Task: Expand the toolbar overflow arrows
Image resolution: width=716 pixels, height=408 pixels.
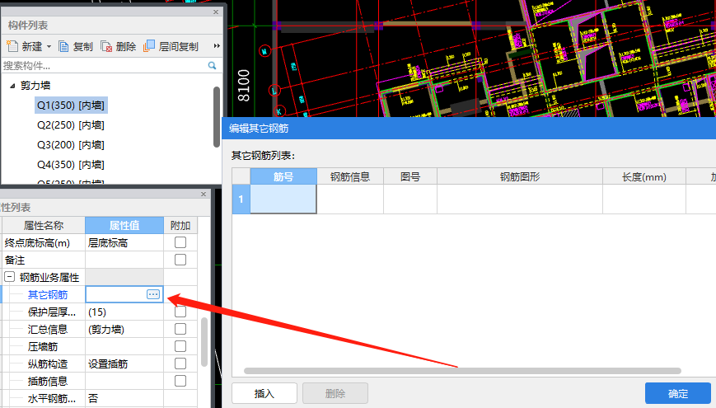Action: coord(217,45)
